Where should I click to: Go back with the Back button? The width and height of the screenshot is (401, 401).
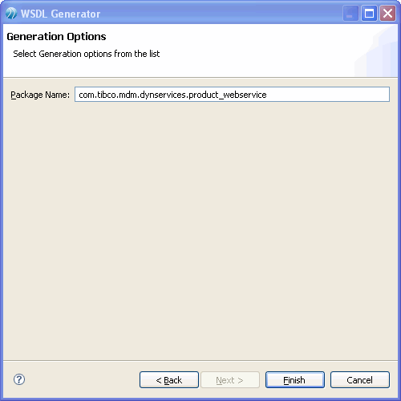pos(169,379)
